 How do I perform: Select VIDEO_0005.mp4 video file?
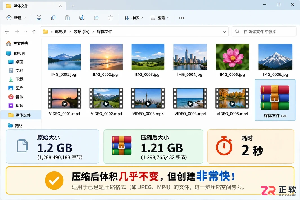(x=232, y=102)
